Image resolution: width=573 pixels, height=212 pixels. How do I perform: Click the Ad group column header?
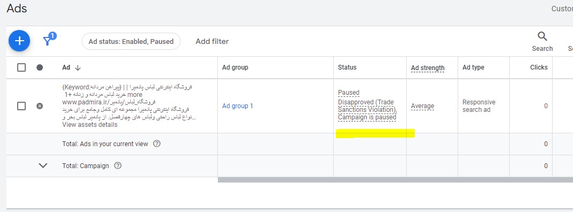235,67
